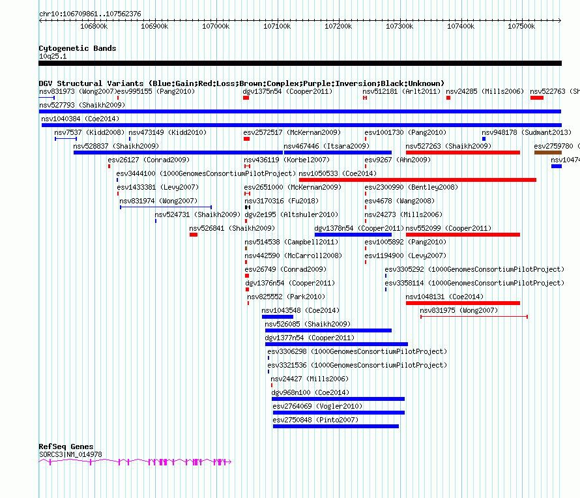Select the nsv1050533 (Coe2014) red loss bar
The width and height of the screenshot is (580, 498).
418,180
